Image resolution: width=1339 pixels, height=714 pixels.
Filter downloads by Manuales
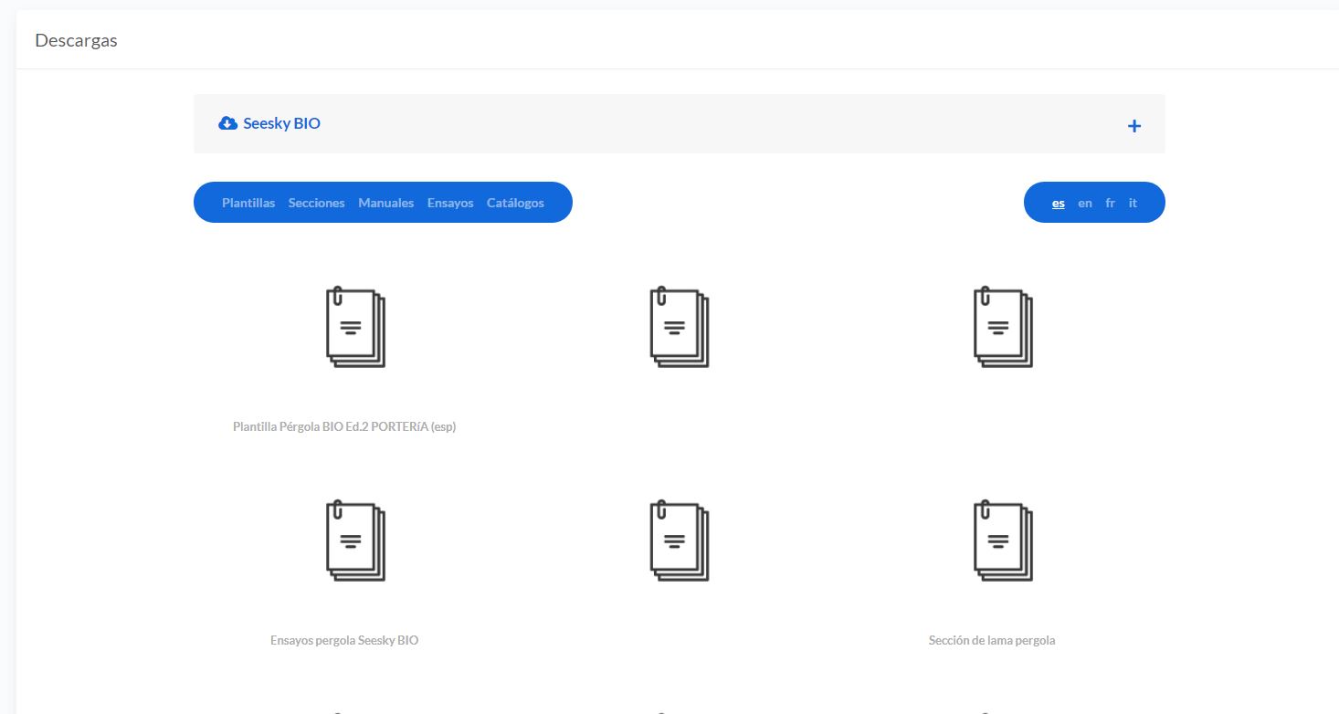[x=386, y=203]
